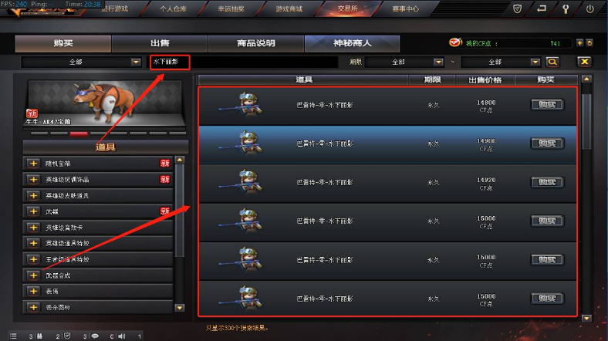Open the 神秘商人 tab
Viewport: 608px width, 341px height.
[x=352, y=43]
